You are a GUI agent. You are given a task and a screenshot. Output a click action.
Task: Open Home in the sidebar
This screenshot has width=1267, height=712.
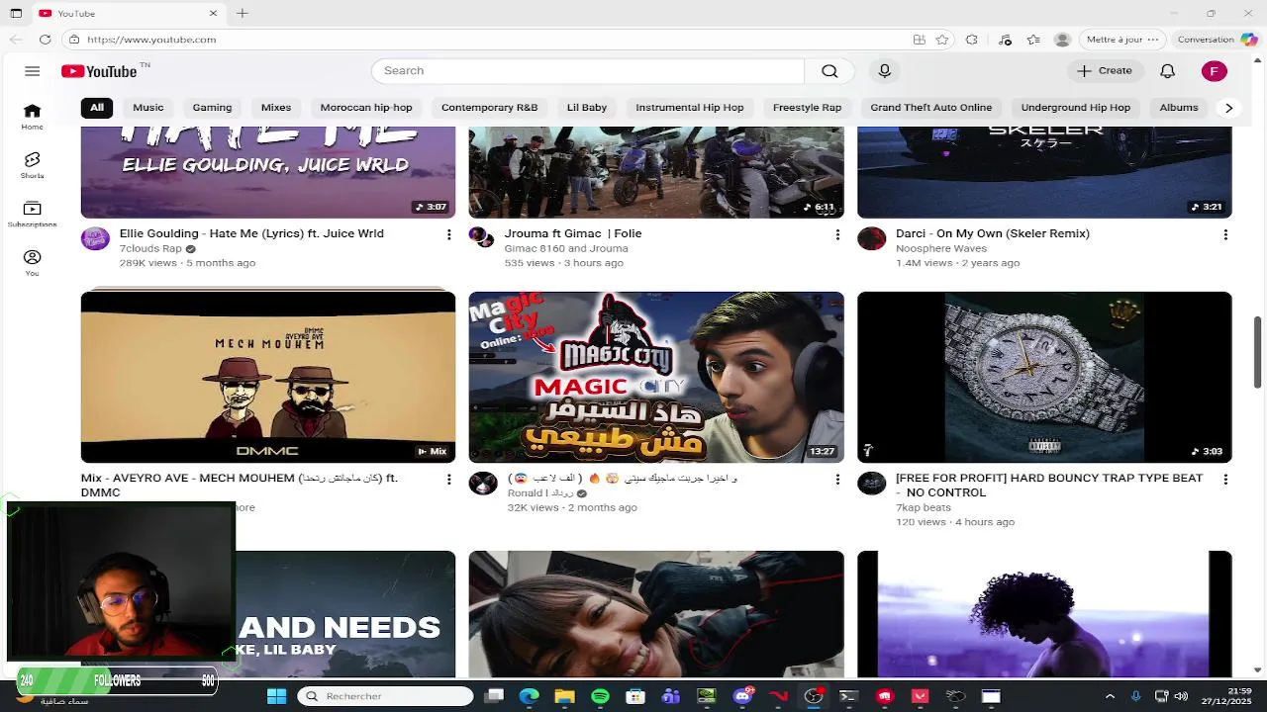[x=32, y=117]
